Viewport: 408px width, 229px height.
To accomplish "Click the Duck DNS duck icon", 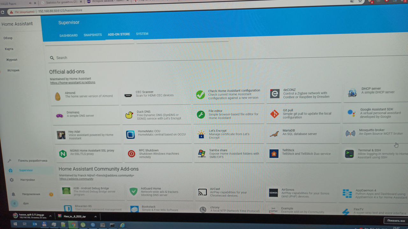I will point(129,115).
